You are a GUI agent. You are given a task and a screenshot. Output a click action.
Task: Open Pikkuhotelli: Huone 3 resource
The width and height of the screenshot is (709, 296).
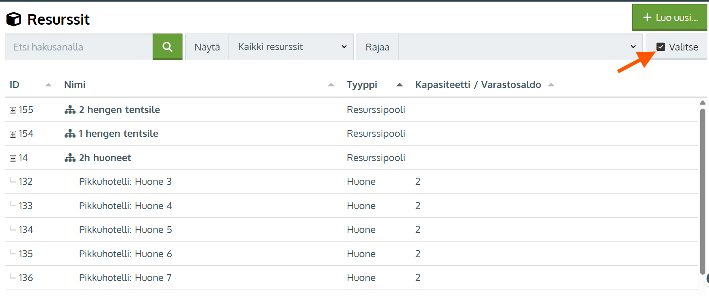pos(125,182)
